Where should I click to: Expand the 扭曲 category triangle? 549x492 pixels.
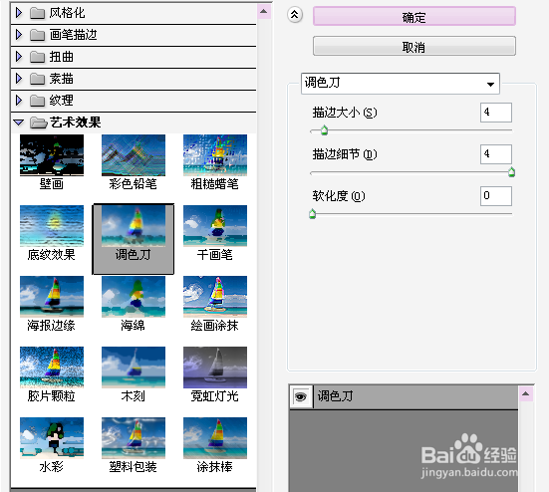[19, 57]
